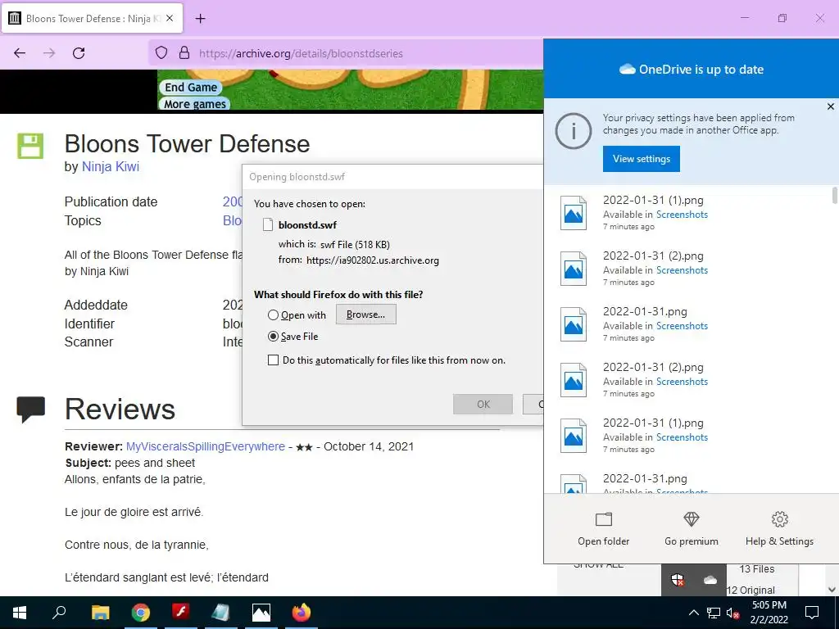Viewport: 839px width, 629px height.
Task: Open the Ninja Kiwi author link
Action: click(111, 166)
